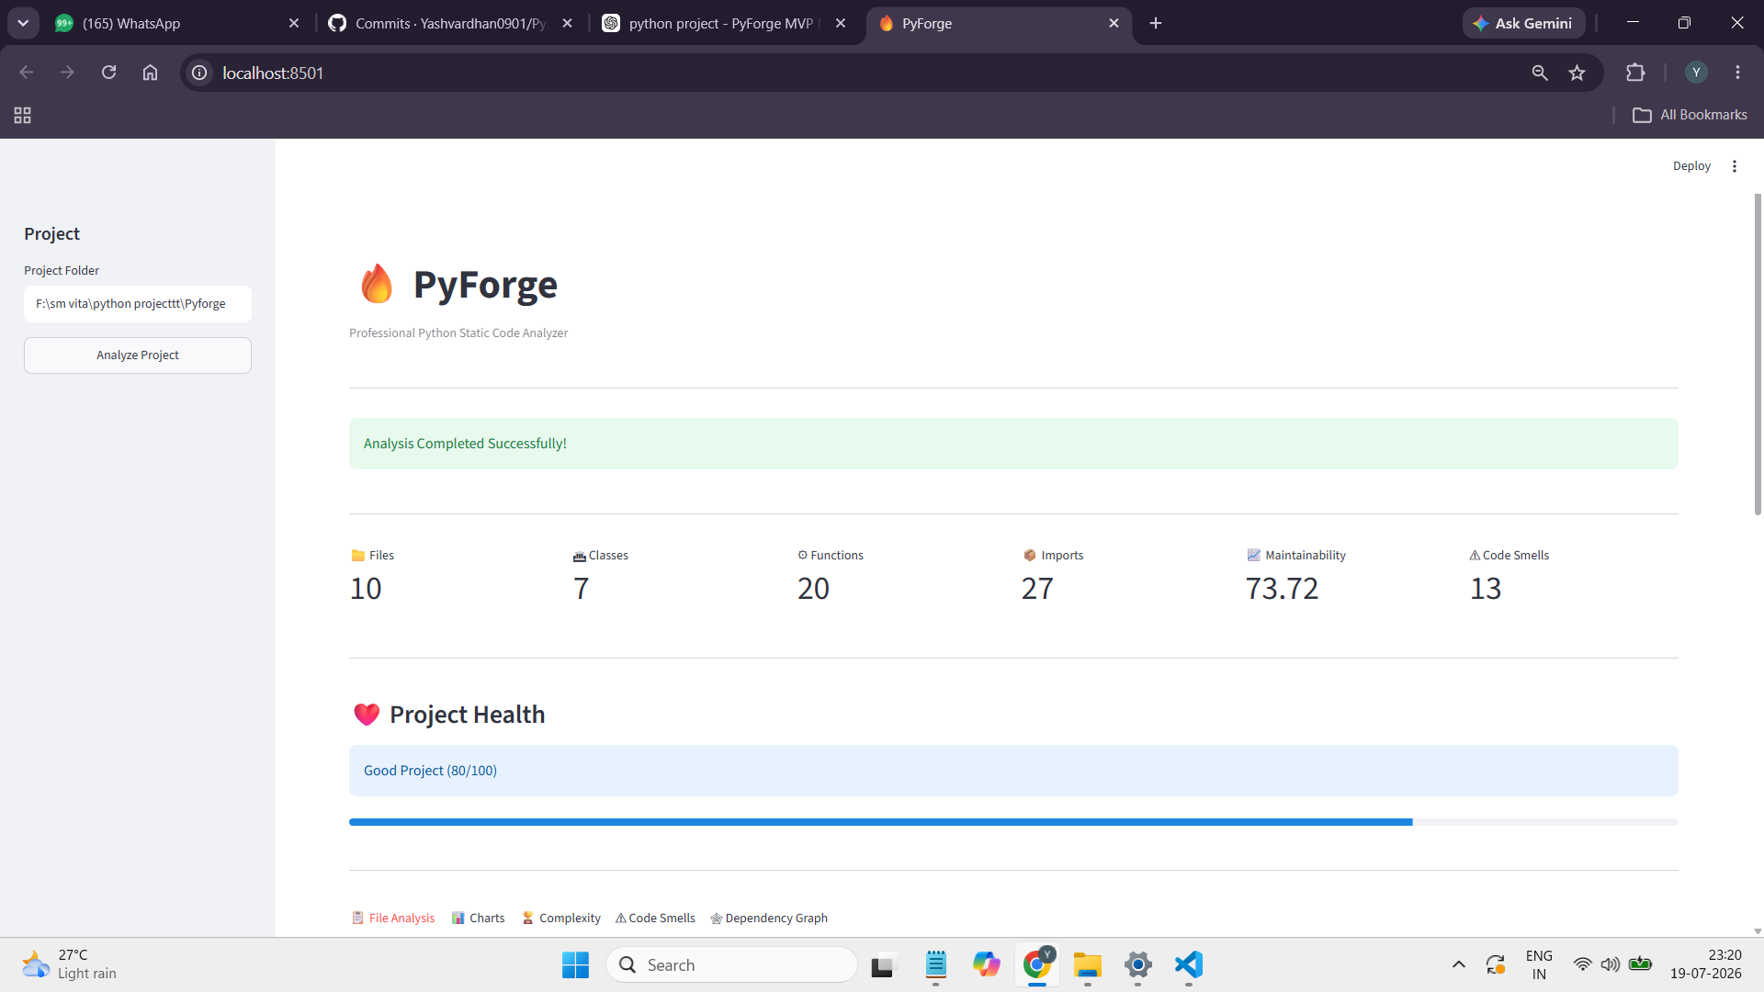This screenshot has height=992, width=1764.
Task: Click the Analyze Project button
Action: (138, 355)
